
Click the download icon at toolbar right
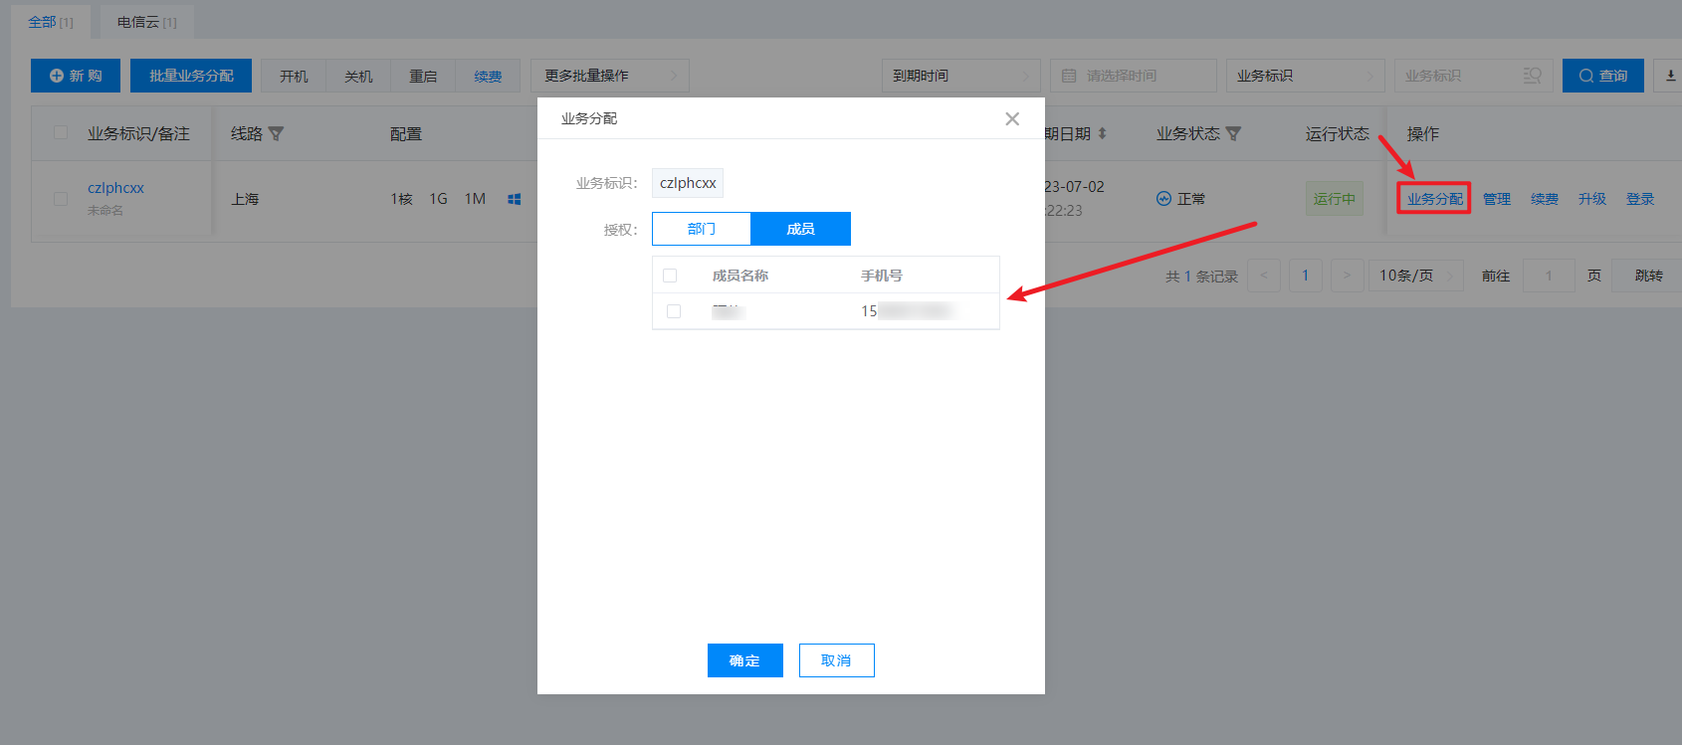(1670, 76)
